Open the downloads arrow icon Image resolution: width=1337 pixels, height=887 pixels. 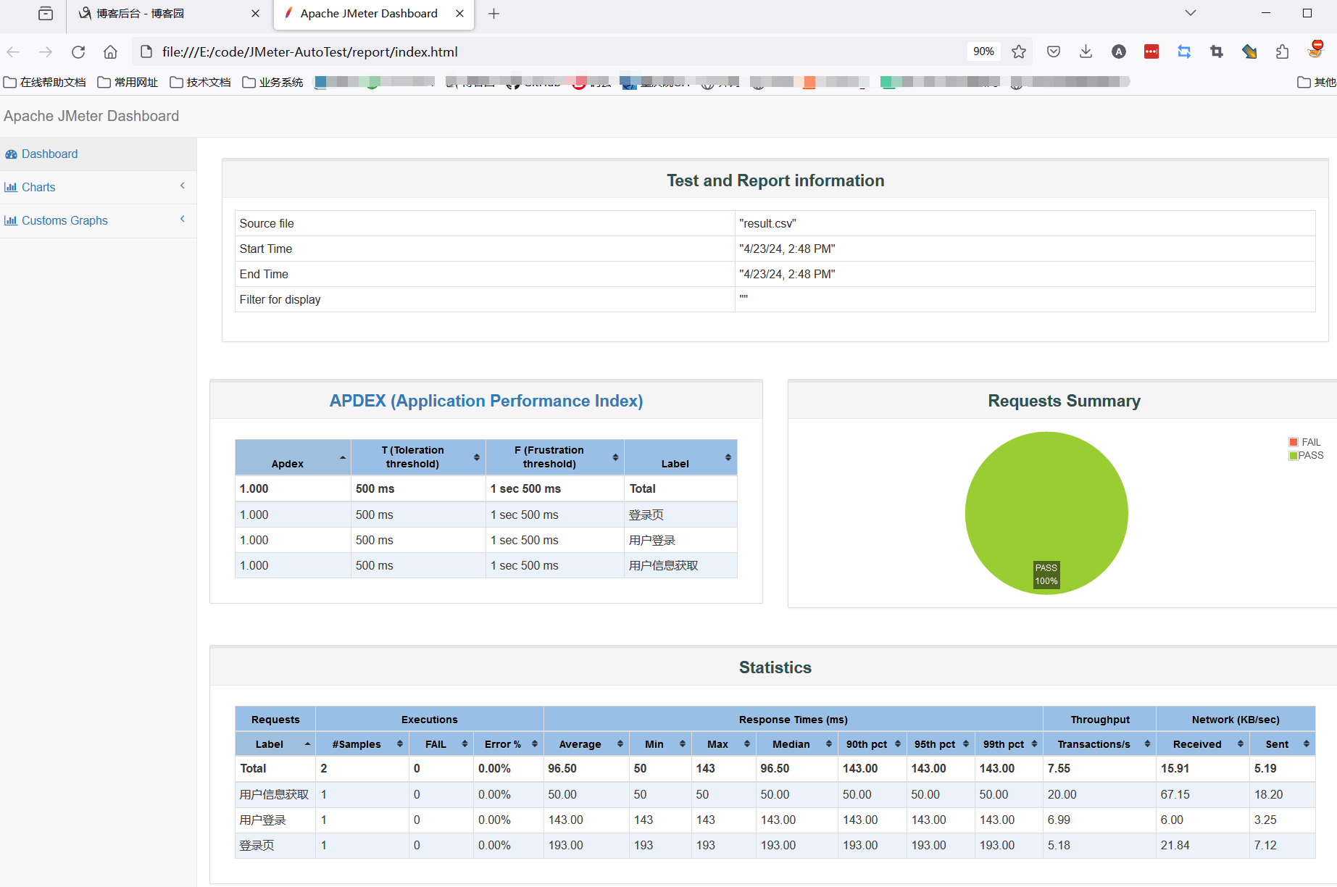(x=1086, y=51)
